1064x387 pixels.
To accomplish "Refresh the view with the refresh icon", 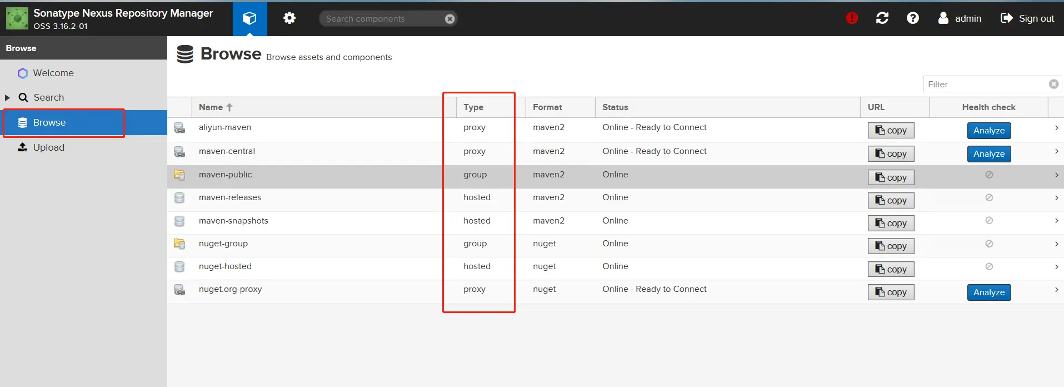I will coord(882,18).
